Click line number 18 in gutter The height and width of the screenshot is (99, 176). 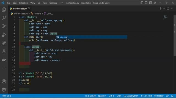pyautogui.click(x=13, y=73)
